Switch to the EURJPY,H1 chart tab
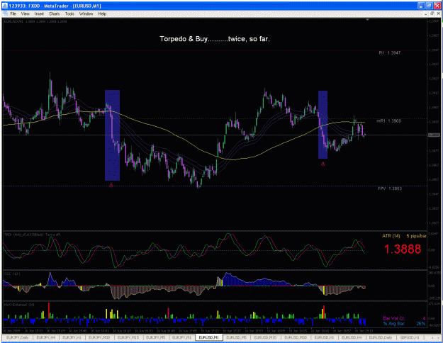 coord(72,337)
